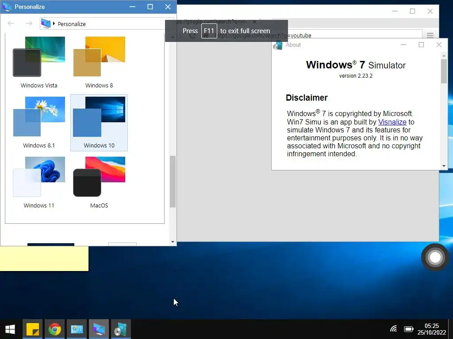Open the Visnalize link in About
Screen dimensions: 453x339
pyautogui.click(x=392, y=122)
